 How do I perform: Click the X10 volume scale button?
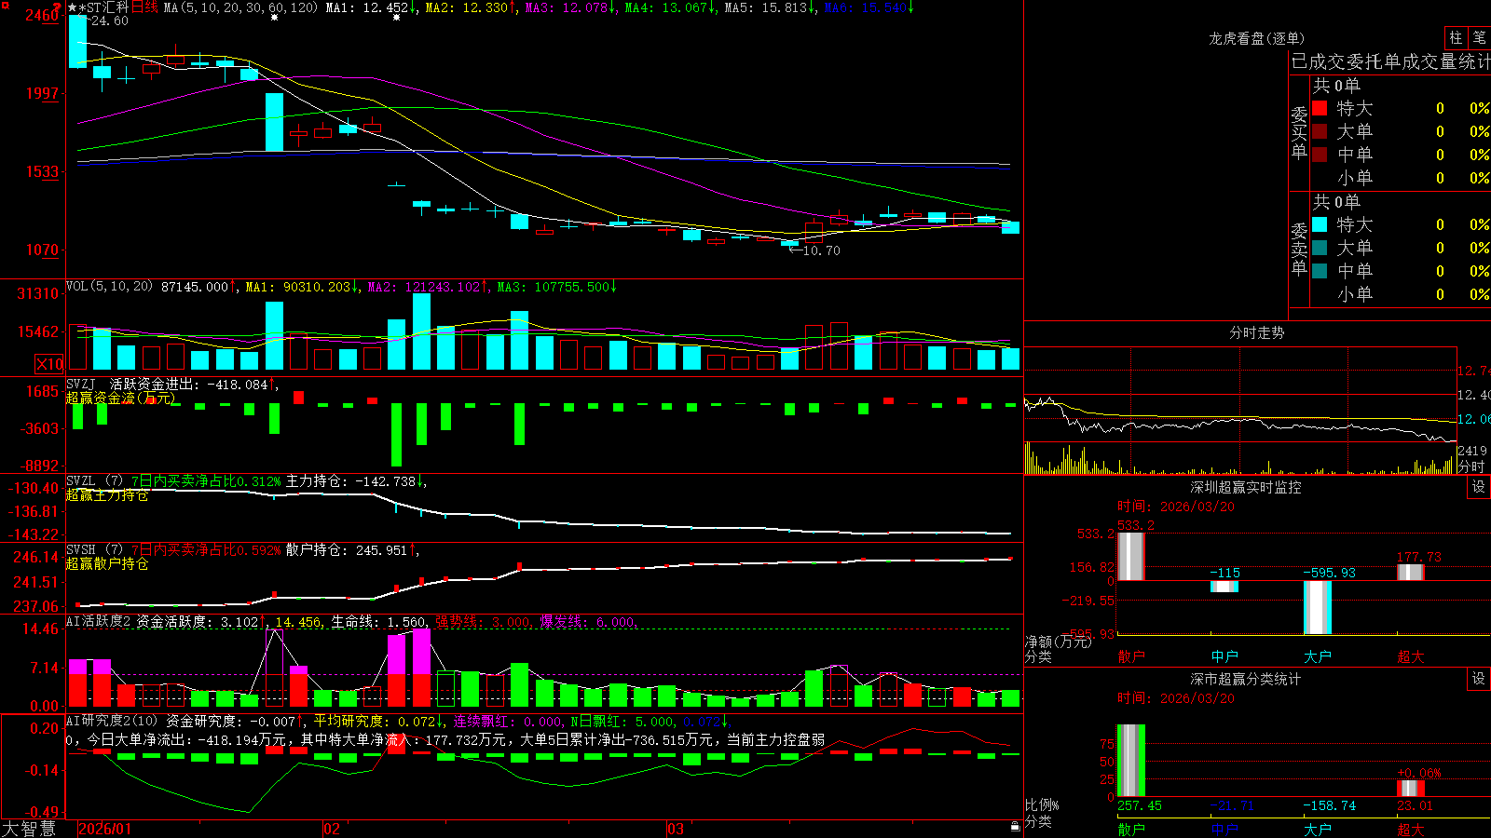pyautogui.click(x=49, y=364)
